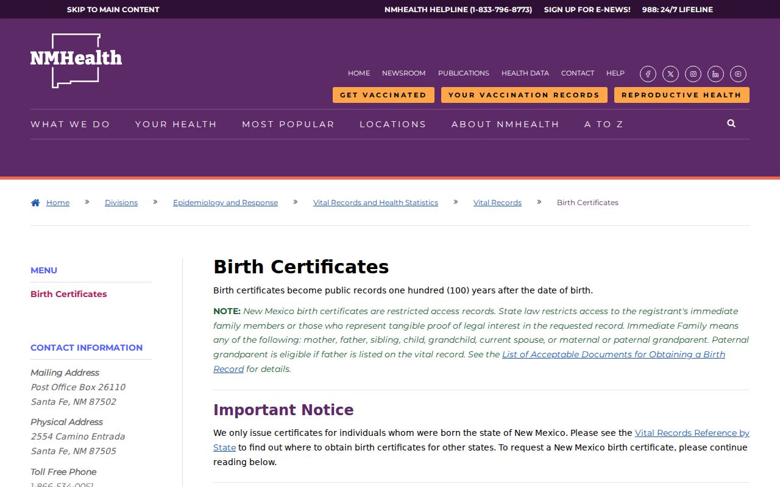
Task: Click Sign Up for E-News link
Action: point(587,10)
